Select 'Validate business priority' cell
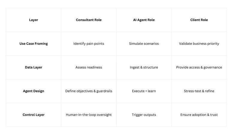 (x=199, y=44)
